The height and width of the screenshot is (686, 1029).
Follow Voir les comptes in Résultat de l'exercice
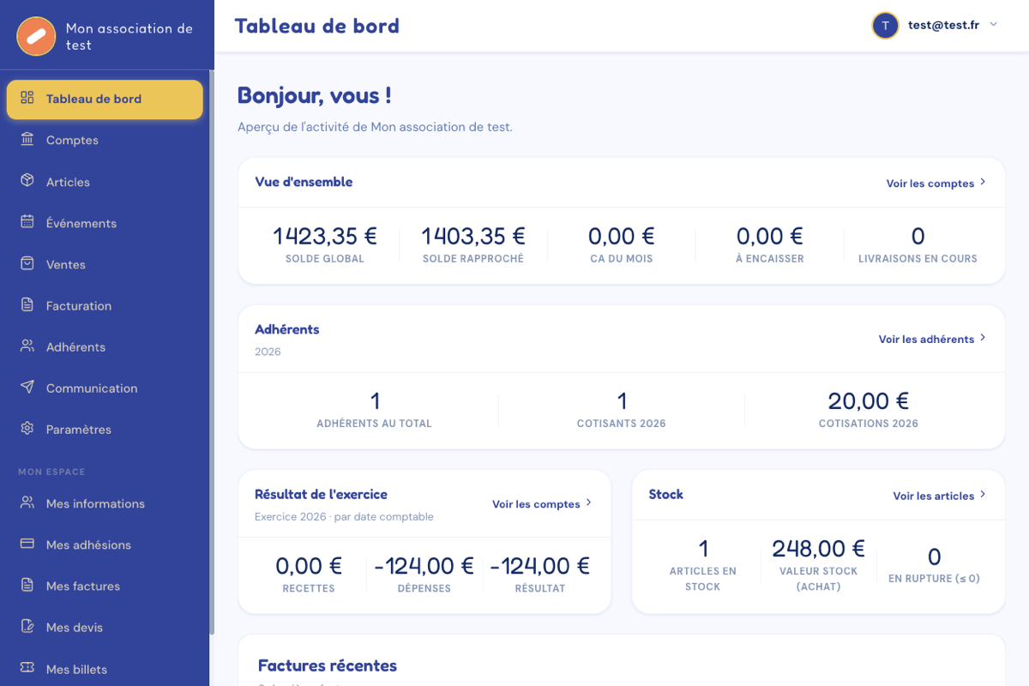click(x=542, y=503)
